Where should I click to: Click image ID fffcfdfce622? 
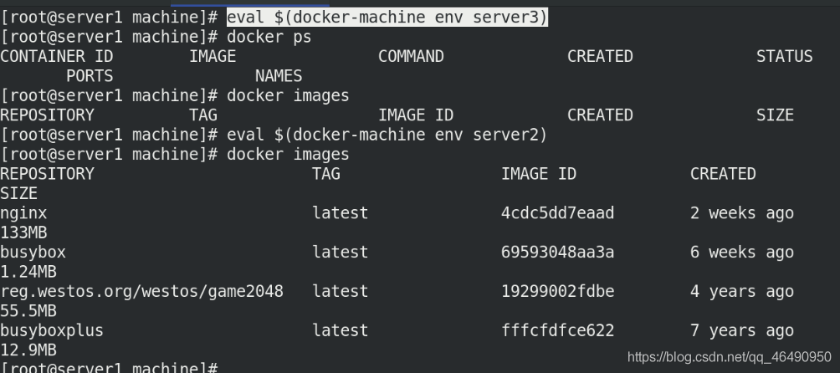(558, 330)
